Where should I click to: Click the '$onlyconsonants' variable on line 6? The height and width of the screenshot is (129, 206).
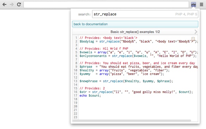point(93,56)
